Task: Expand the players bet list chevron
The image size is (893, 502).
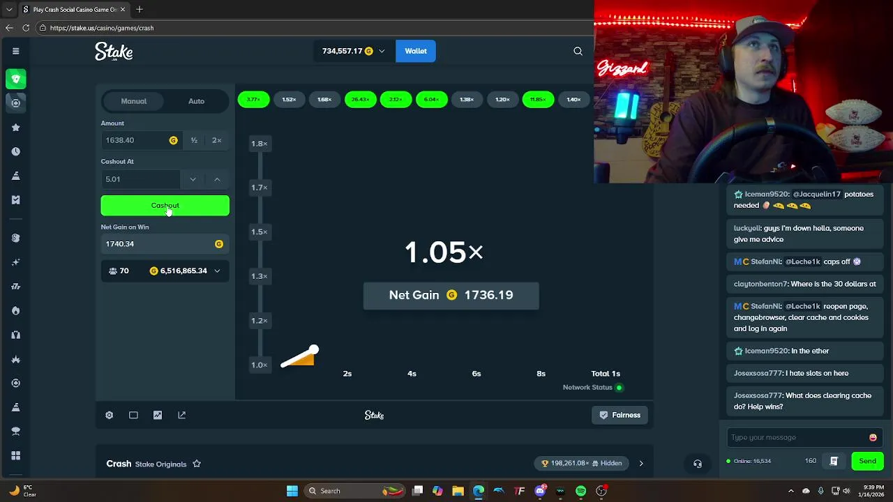Action: click(217, 271)
